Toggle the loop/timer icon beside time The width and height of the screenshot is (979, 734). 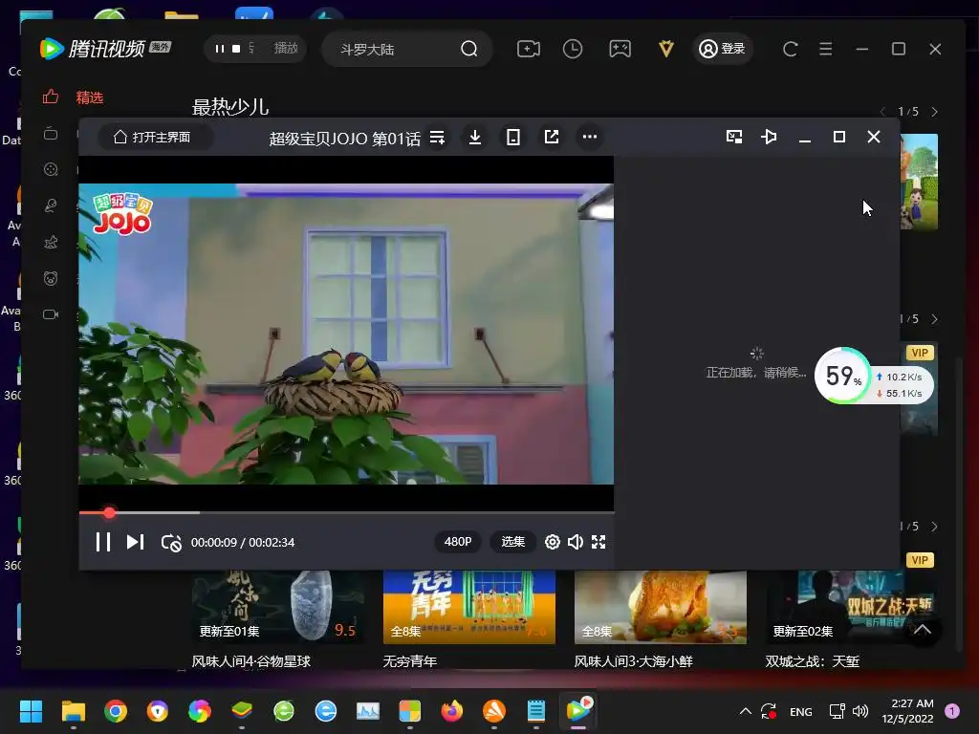coord(171,543)
